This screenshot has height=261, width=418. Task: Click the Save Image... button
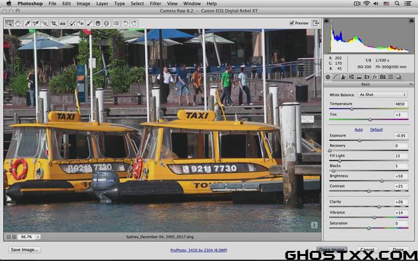[25, 250]
